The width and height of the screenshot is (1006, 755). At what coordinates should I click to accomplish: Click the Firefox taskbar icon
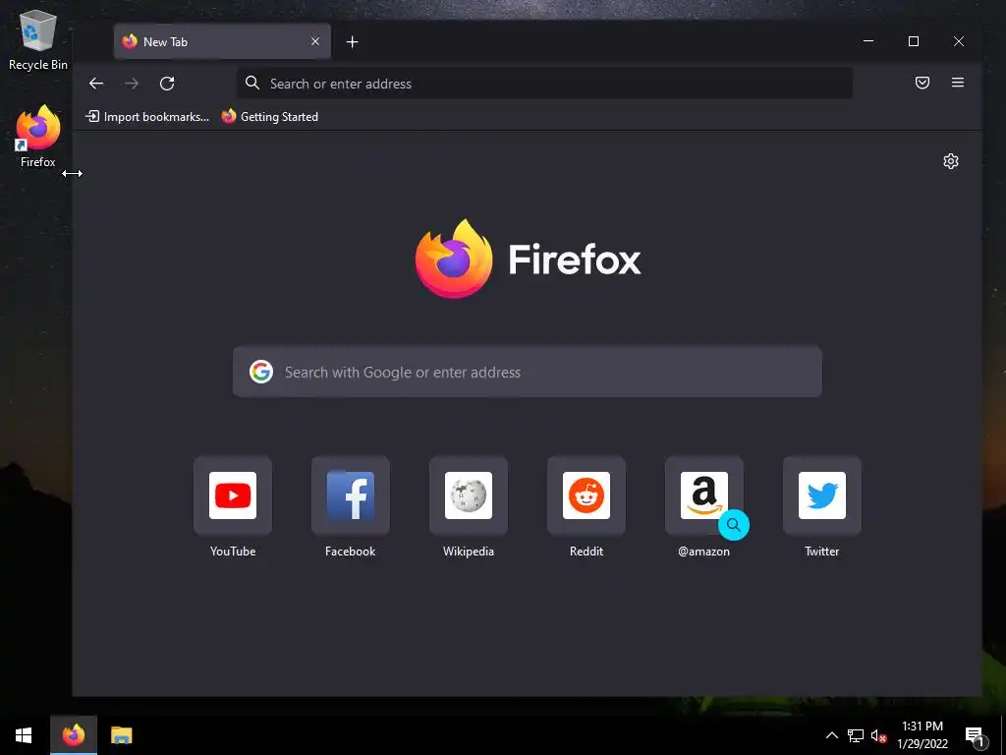tap(74, 735)
